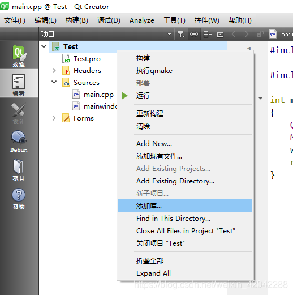Image resolution: width=293 pixels, height=295 pixels.
Task: Click the main.cpp file icon
Action: [x=76, y=94]
